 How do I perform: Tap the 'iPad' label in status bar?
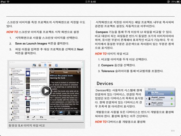click(x=3, y=2)
